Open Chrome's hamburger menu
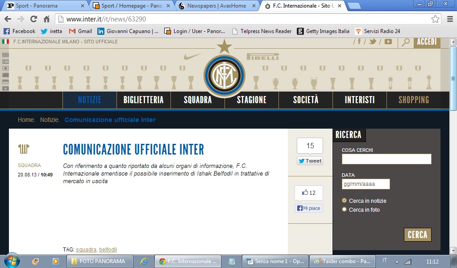Screen dimensions: 457x268 (x=449, y=19)
